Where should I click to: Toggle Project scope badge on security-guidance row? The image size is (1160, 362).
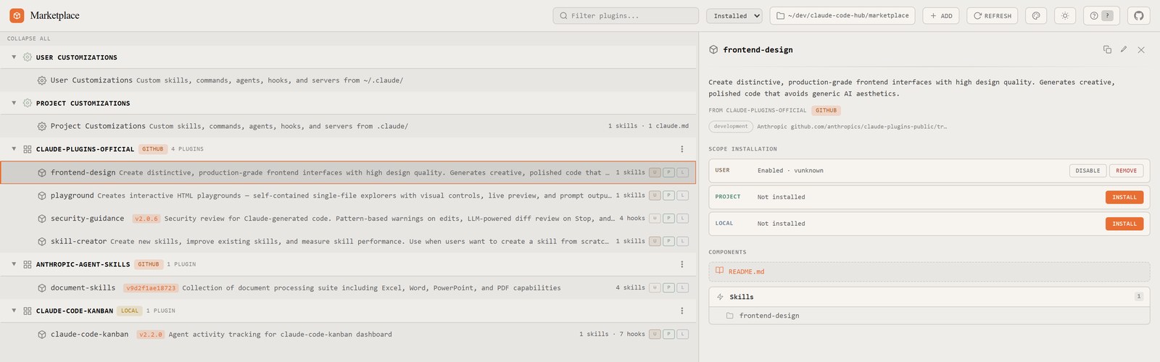point(668,219)
